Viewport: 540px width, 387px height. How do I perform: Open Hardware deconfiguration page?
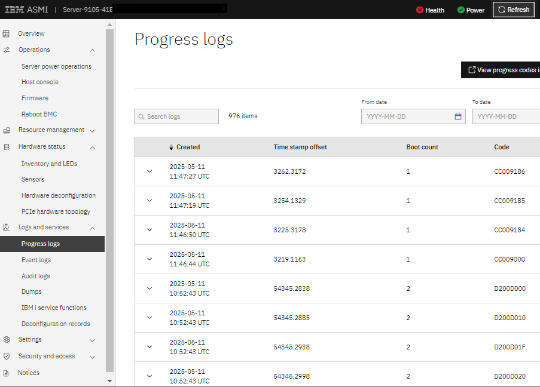pos(59,195)
